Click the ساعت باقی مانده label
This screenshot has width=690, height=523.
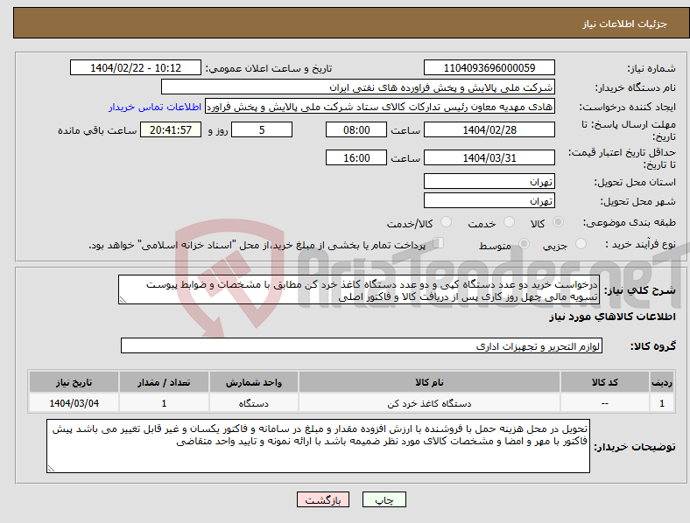(x=97, y=130)
